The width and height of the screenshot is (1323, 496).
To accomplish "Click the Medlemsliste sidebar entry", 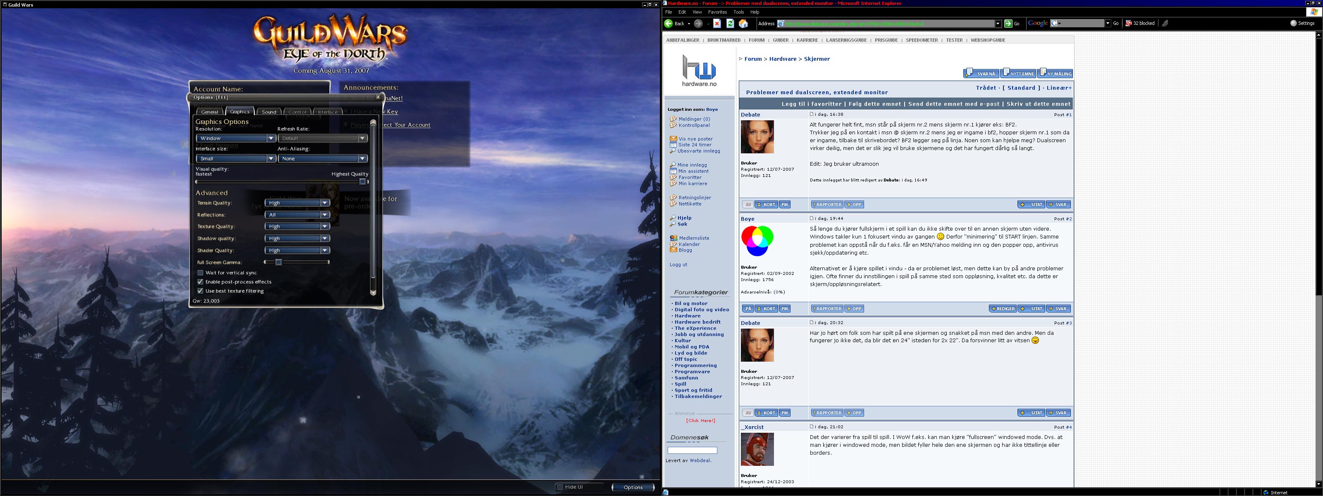I will pyautogui.click(x=694, y=238).
